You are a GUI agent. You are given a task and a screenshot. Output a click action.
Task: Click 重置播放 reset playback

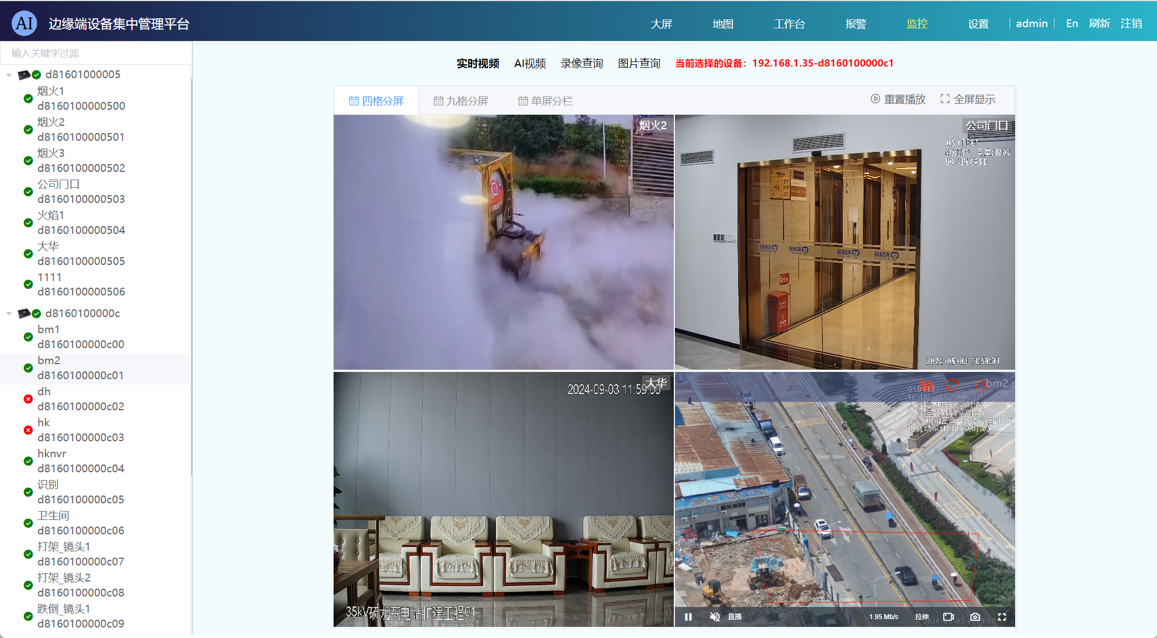898,99
